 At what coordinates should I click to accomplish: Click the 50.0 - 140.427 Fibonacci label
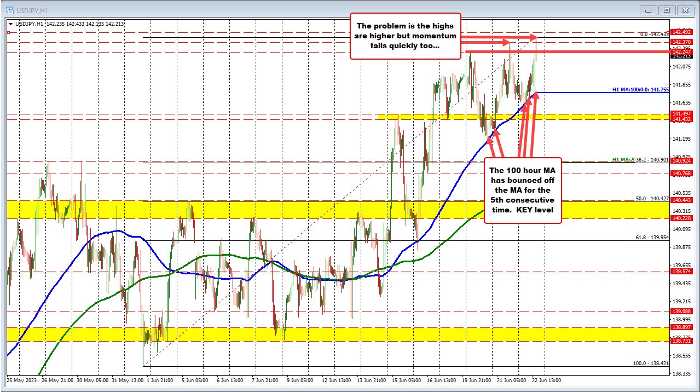pyautogui.click(x=652, y=199)
